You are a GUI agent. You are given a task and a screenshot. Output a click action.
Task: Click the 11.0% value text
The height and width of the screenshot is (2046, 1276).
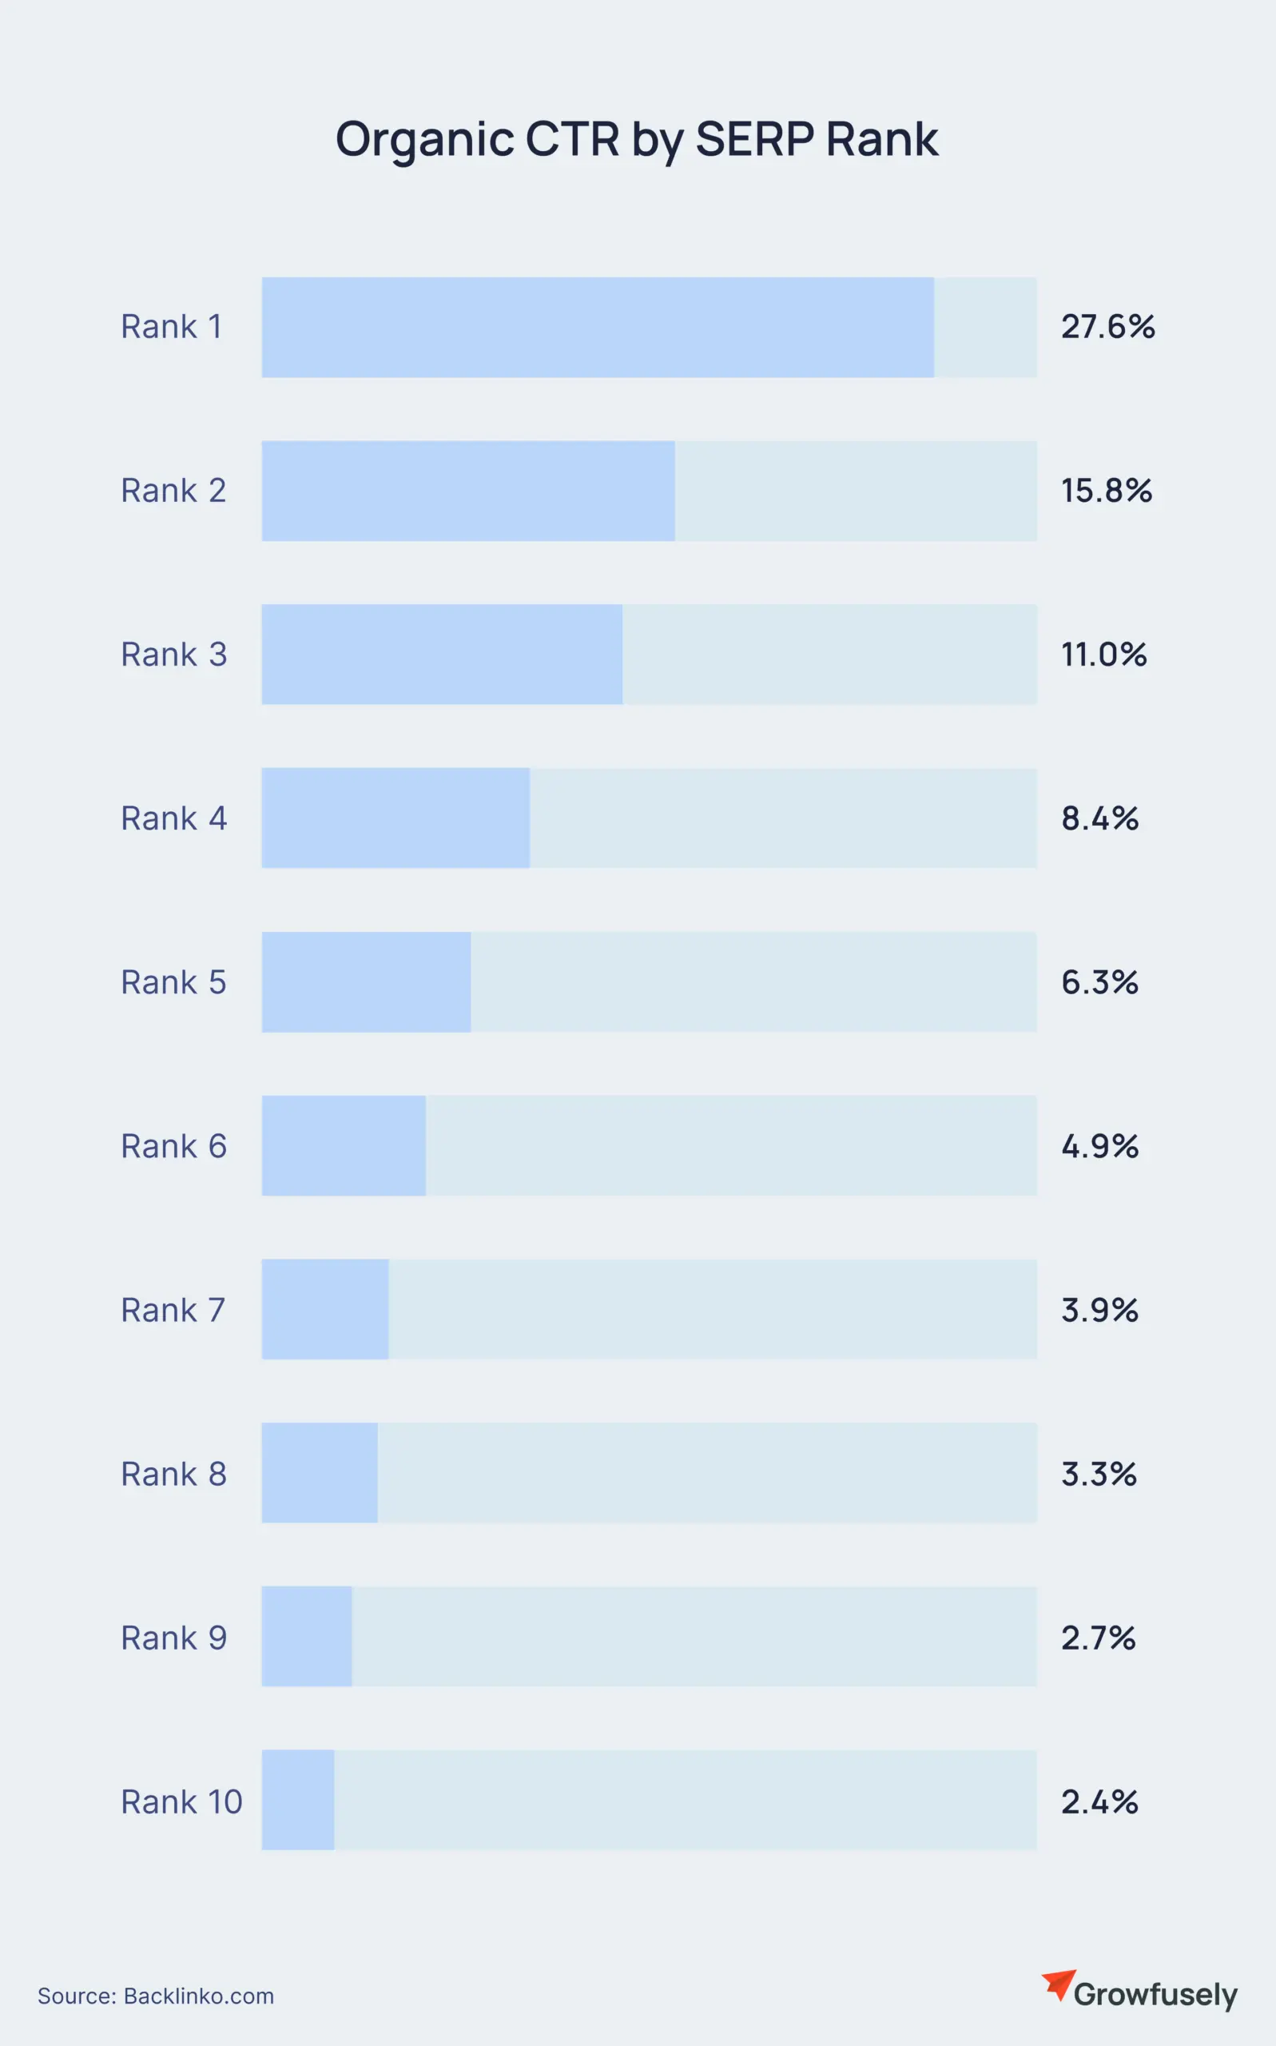1104,654
